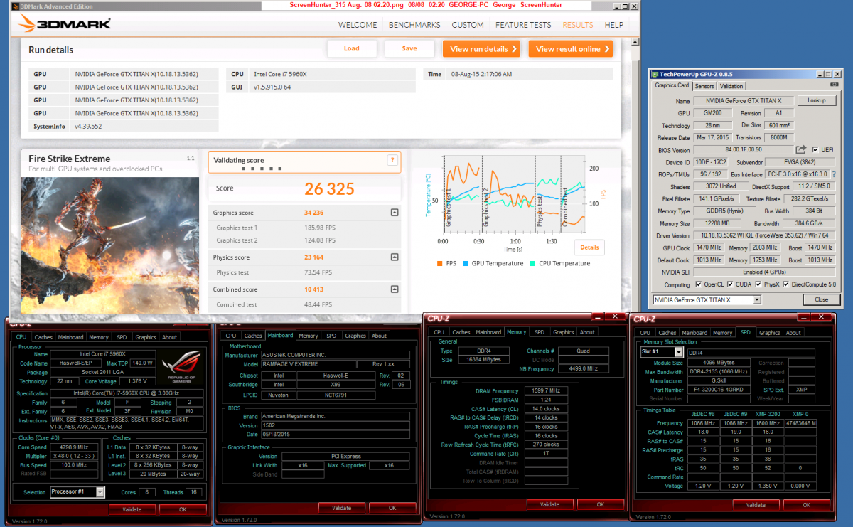The image size is (853, 527).
Task: Click the Lookup button in GPU-Z
Action: tap(817, 101)
